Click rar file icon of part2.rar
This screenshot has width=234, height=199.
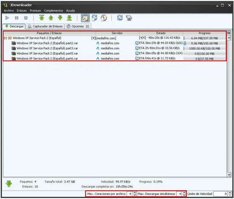pyautogui.click(x=14, y=43)
